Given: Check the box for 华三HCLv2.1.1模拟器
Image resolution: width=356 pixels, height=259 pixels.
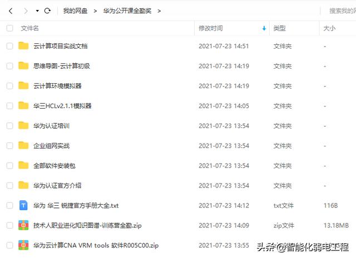Looking at the screenshot, I should pyautogui.click(x=10, y=106).
